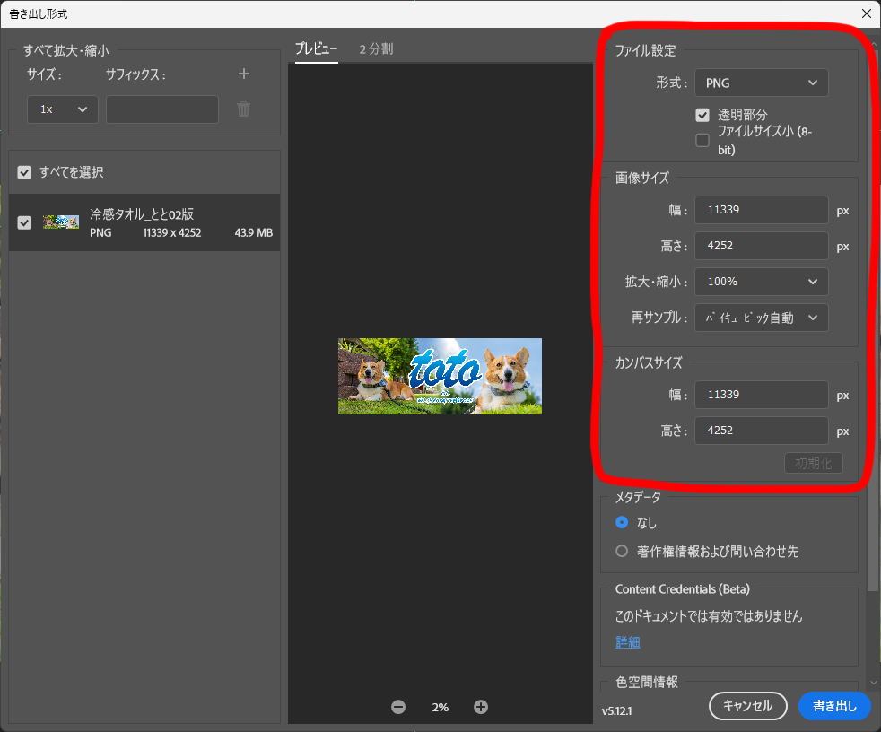The height and width of the screenshot is (732, 881).
Task: Select the なし metadata radio button
Action: [x=622, y=523]
